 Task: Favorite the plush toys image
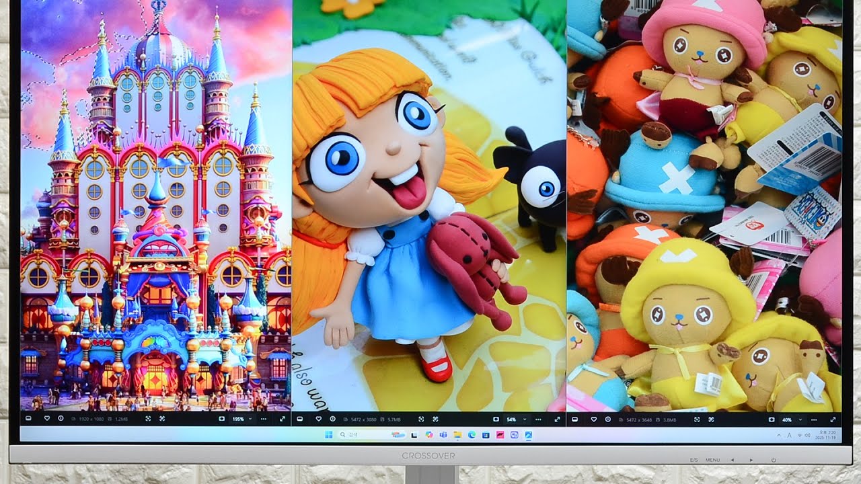(594, 419)
